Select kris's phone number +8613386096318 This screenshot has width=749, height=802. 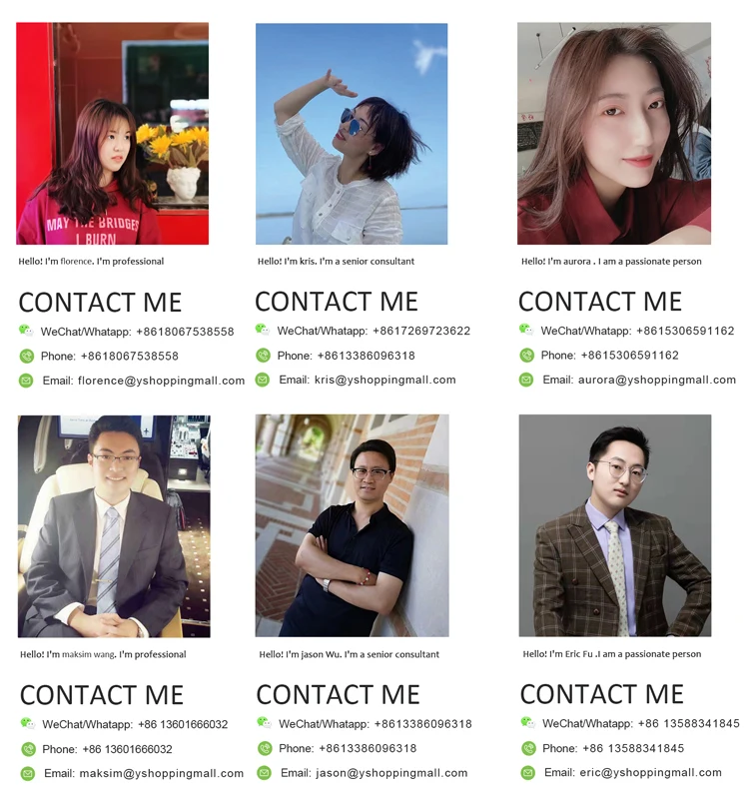[x=367, y=356]
